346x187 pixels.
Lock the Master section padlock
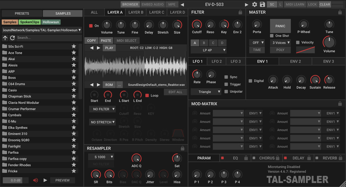340,12
